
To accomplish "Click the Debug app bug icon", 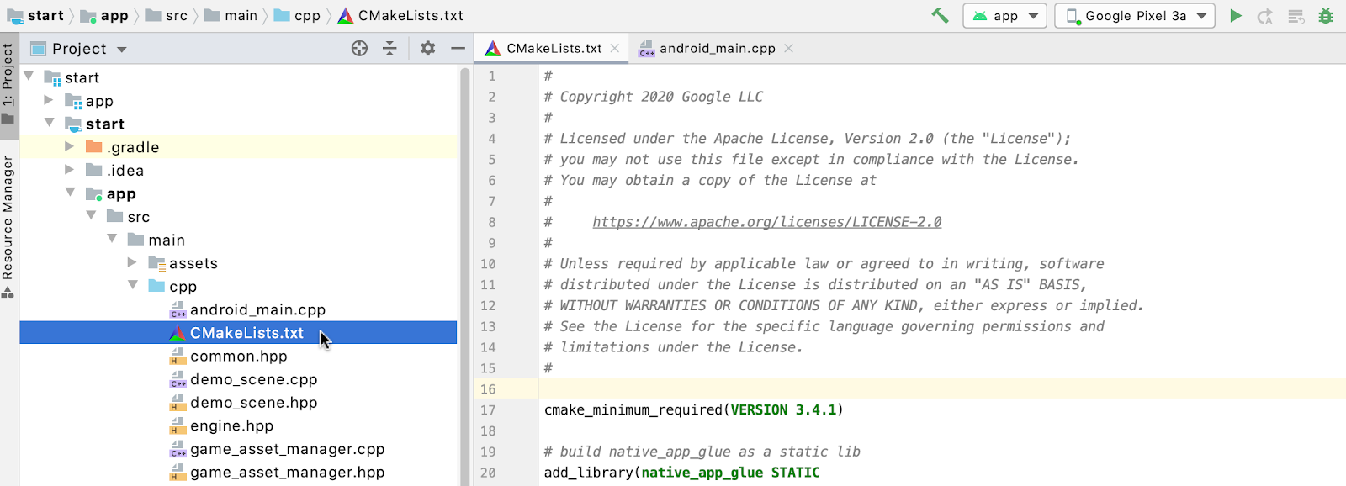I will click(1326, 15).
